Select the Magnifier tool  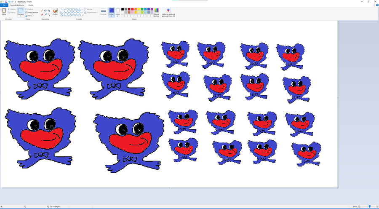pyautogui.click(x=49, y=14)
